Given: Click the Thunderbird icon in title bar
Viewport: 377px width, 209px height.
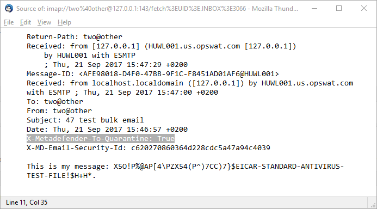Looking at the screenshot, I should click(9, 8).
